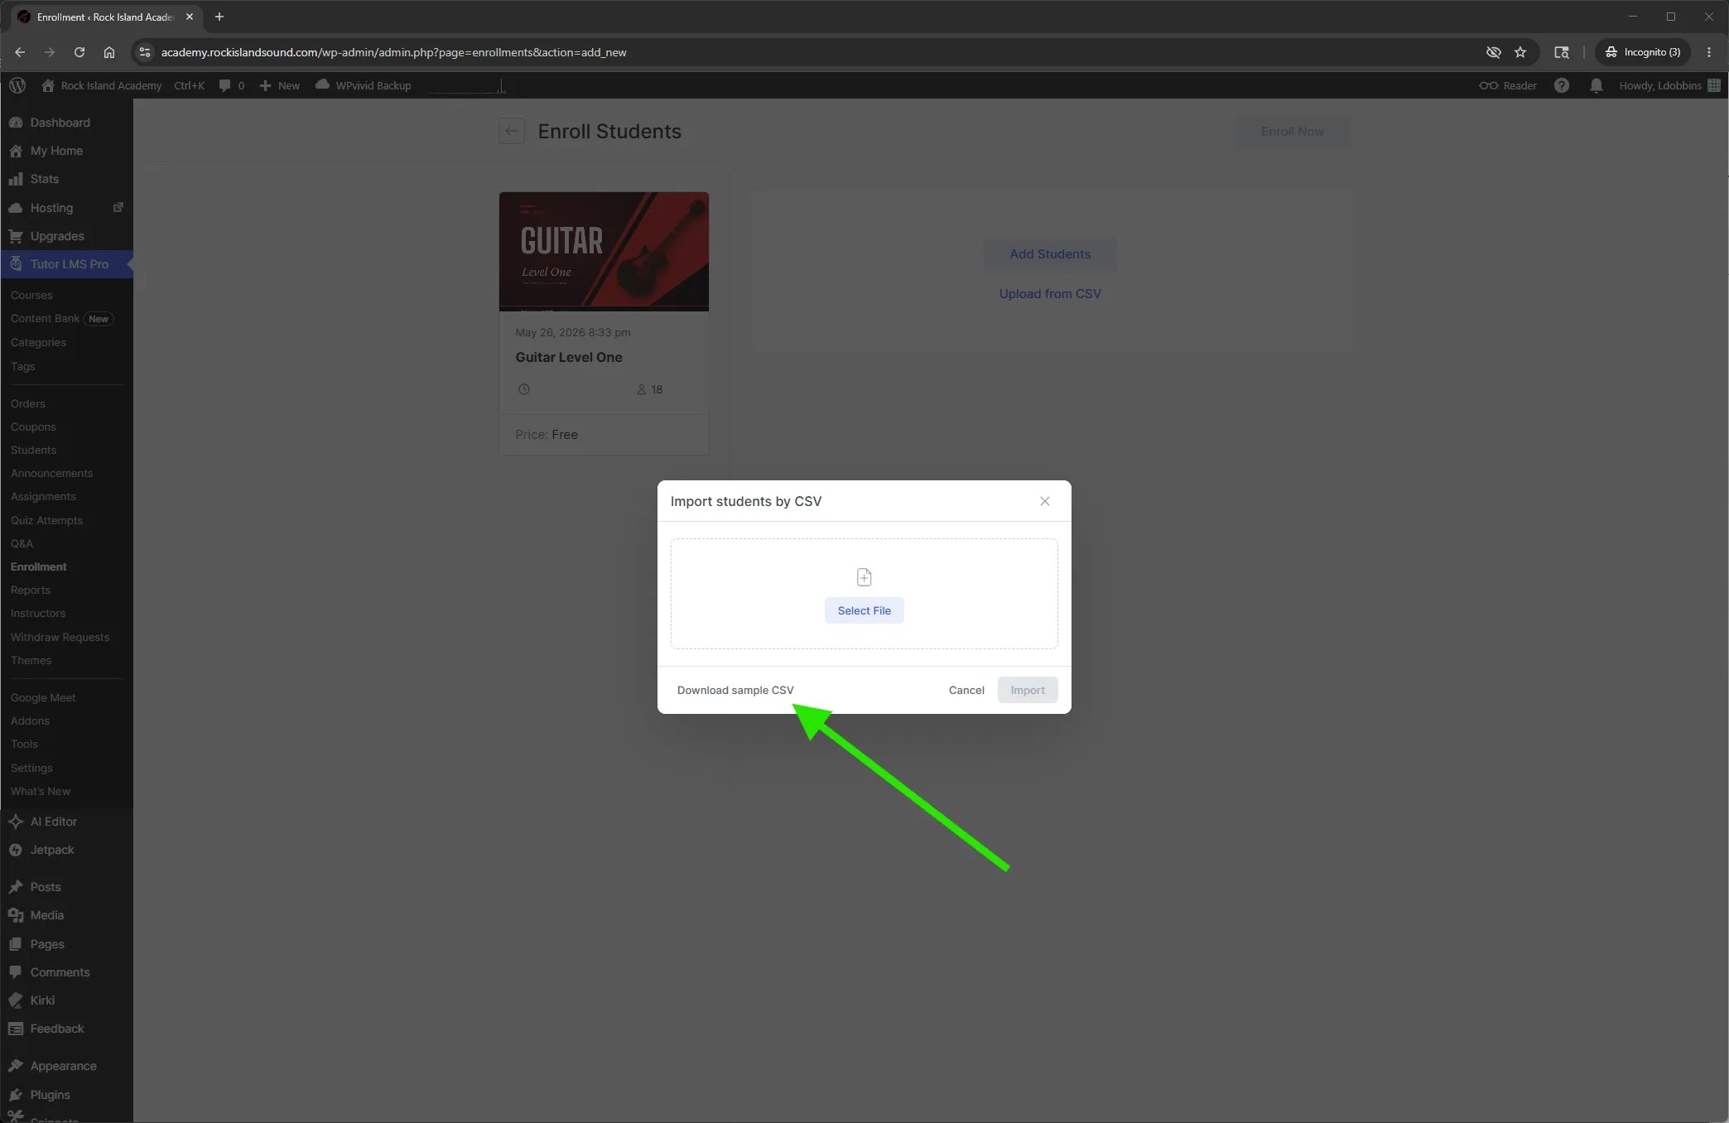The image size is (1729, 1123).
Task: Open My Home in the sidebar
Action: (56, 151)
